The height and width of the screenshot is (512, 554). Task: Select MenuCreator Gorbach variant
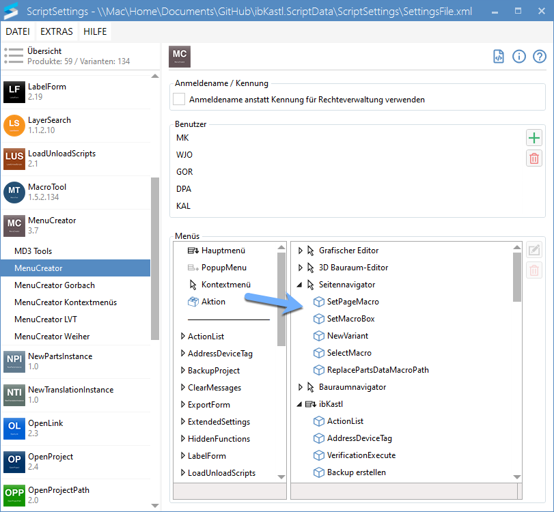click(x=55, y=285)
